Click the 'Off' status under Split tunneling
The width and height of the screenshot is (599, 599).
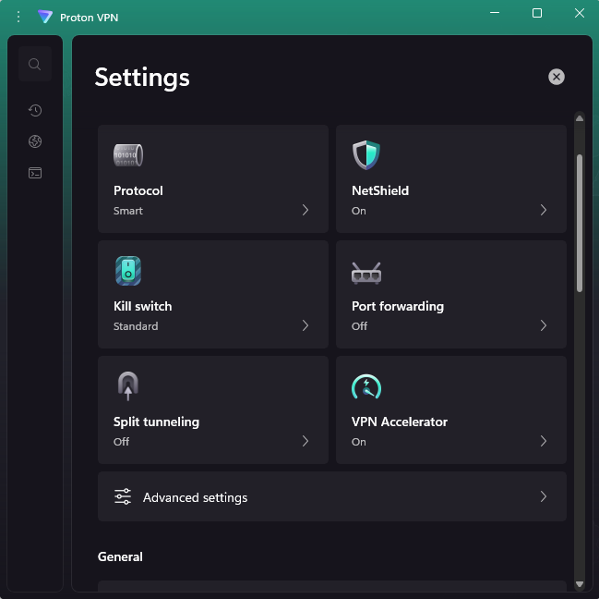(x=121, y=442)
